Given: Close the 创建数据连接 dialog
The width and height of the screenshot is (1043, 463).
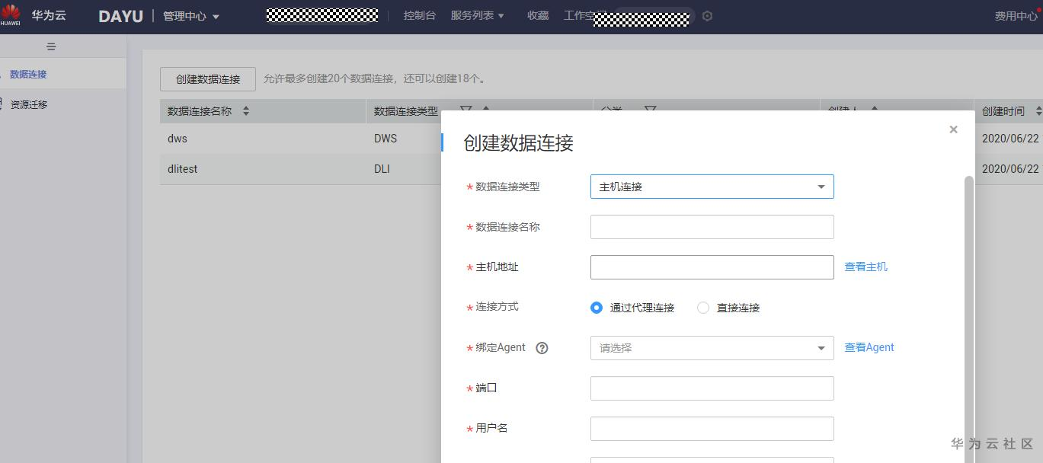Looking at the screenshot, I should (x=953, y=129).
